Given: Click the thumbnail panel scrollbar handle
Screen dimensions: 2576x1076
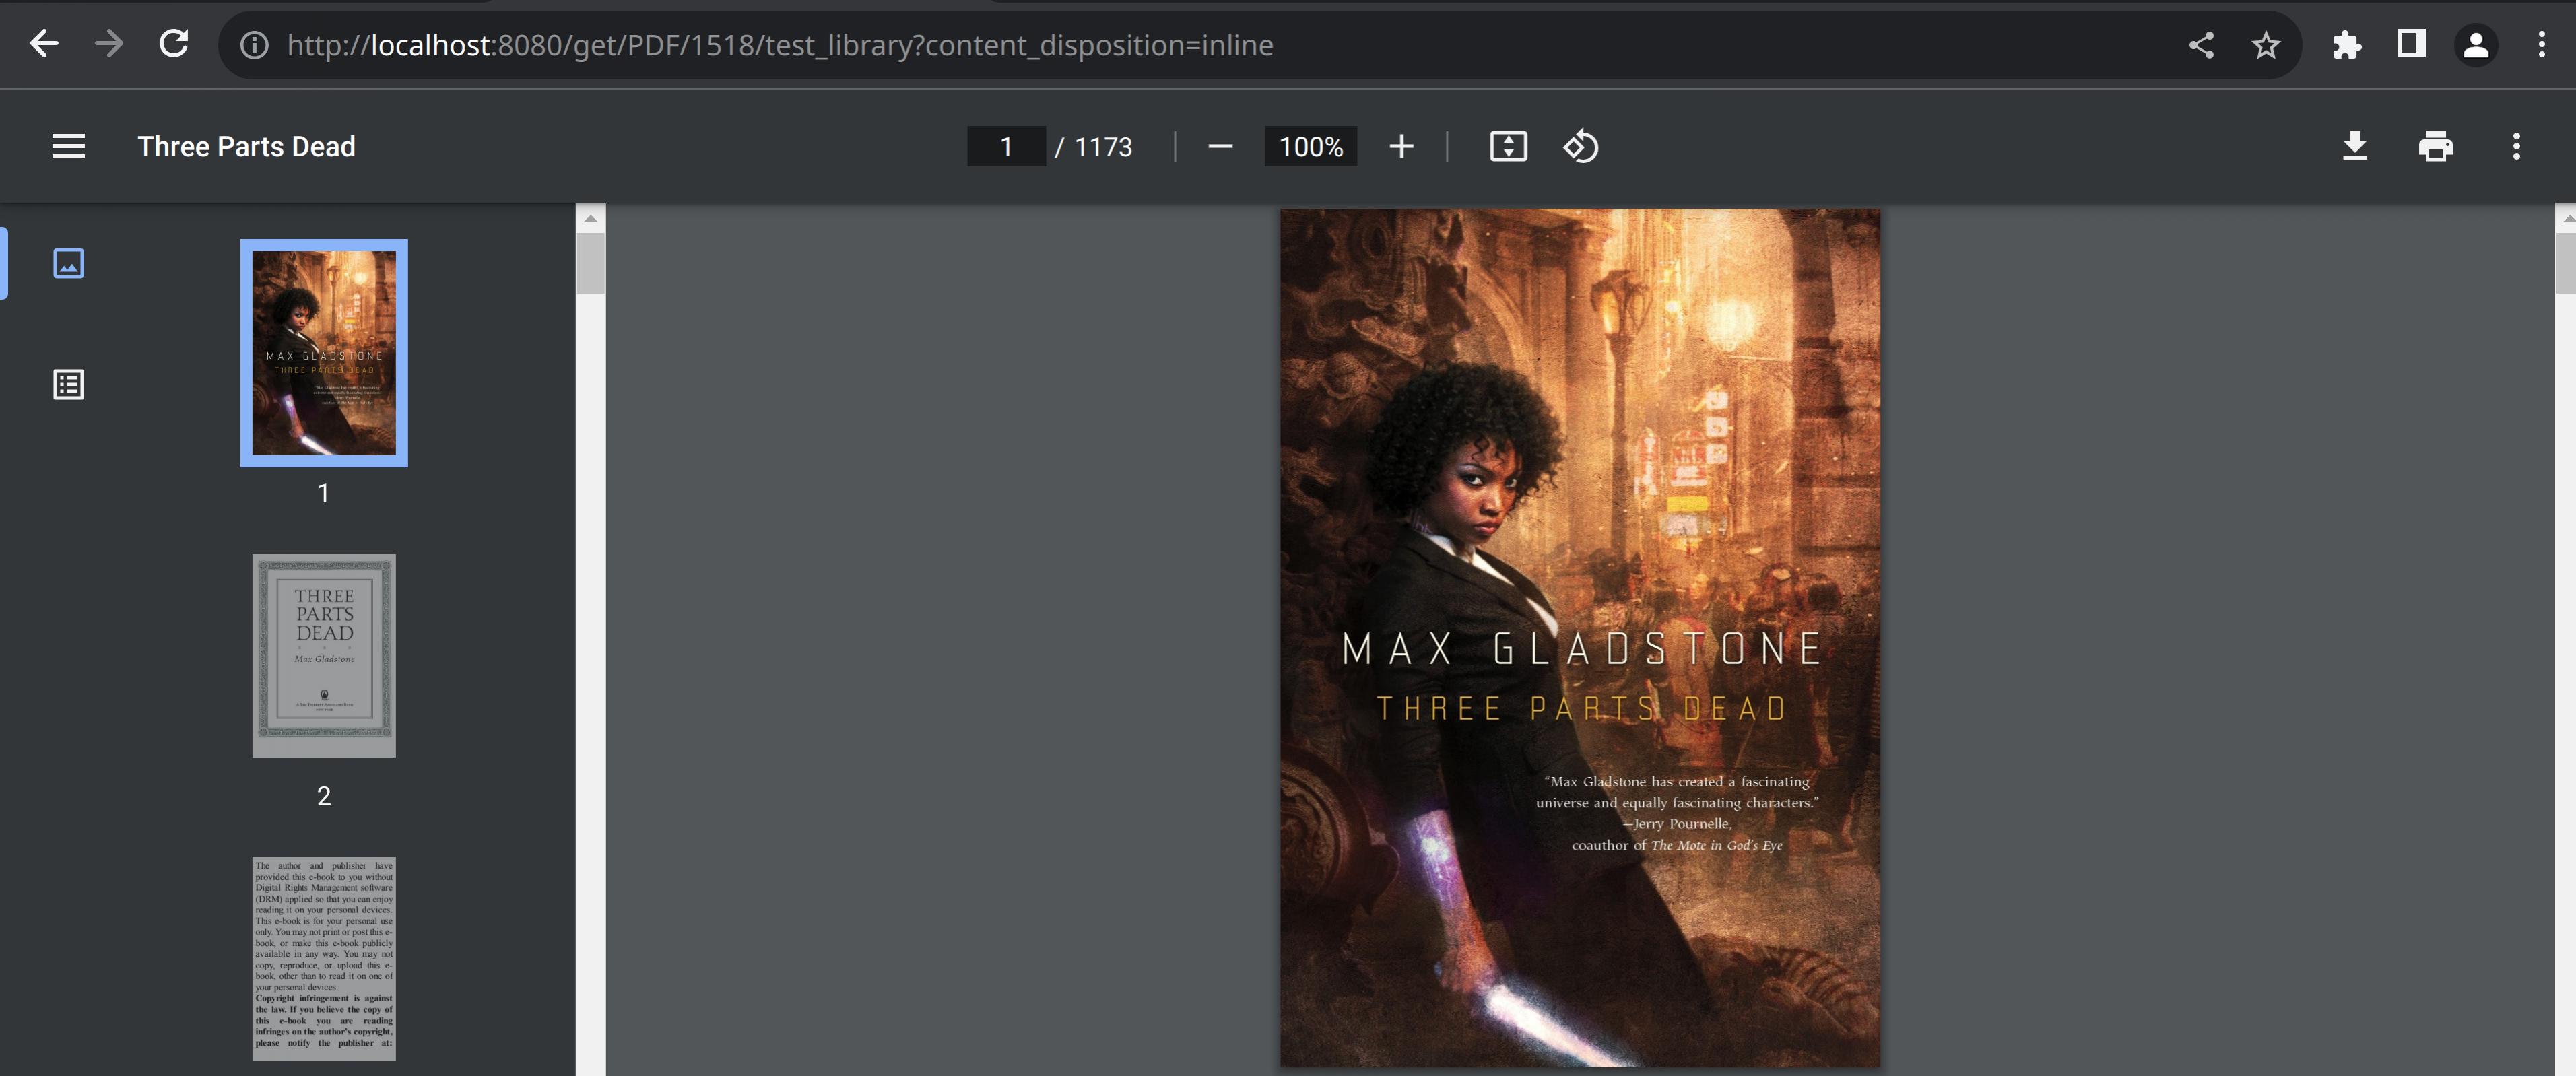Looking at the screenshot, I should coord(590,262).
